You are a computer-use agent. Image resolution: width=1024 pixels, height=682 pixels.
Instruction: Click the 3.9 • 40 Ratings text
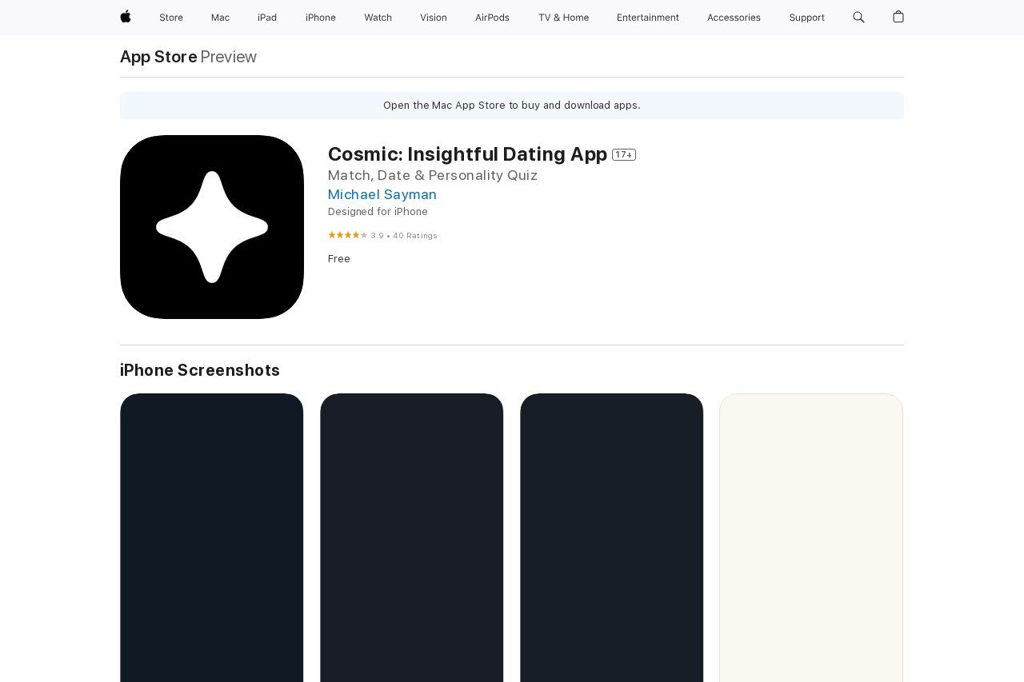[x=404, y=236]
